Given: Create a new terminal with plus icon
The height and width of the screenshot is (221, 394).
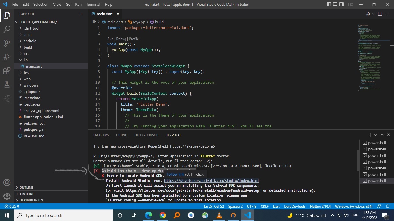Looking at the screenshot, I should (x=371, y=135).
